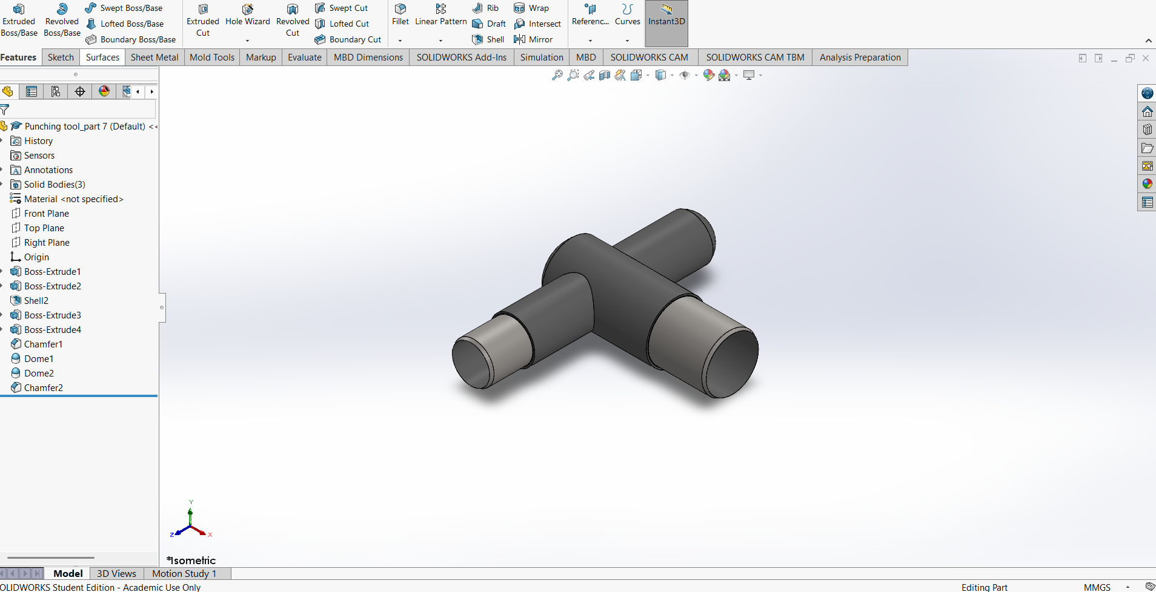Activate the Section View icon
The width and height of the screenshot is (1156, 592).
[x=604, y=75]
